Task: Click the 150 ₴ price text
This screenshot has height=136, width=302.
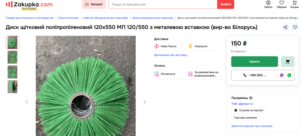Action: (x=239, y=43)
